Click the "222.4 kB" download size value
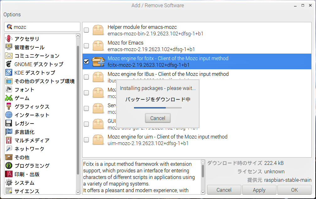 coord(274,163)
